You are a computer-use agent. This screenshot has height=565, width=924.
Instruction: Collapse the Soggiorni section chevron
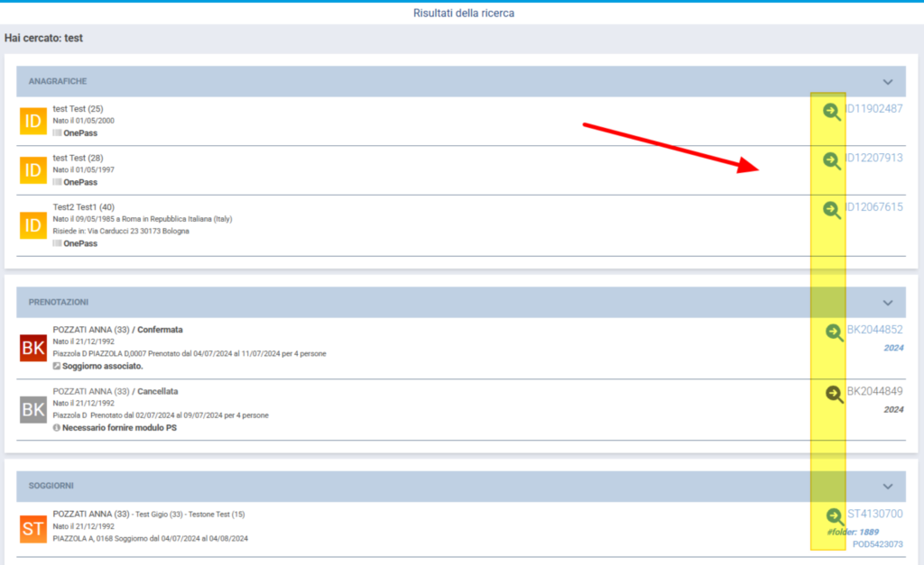point(888,487)
